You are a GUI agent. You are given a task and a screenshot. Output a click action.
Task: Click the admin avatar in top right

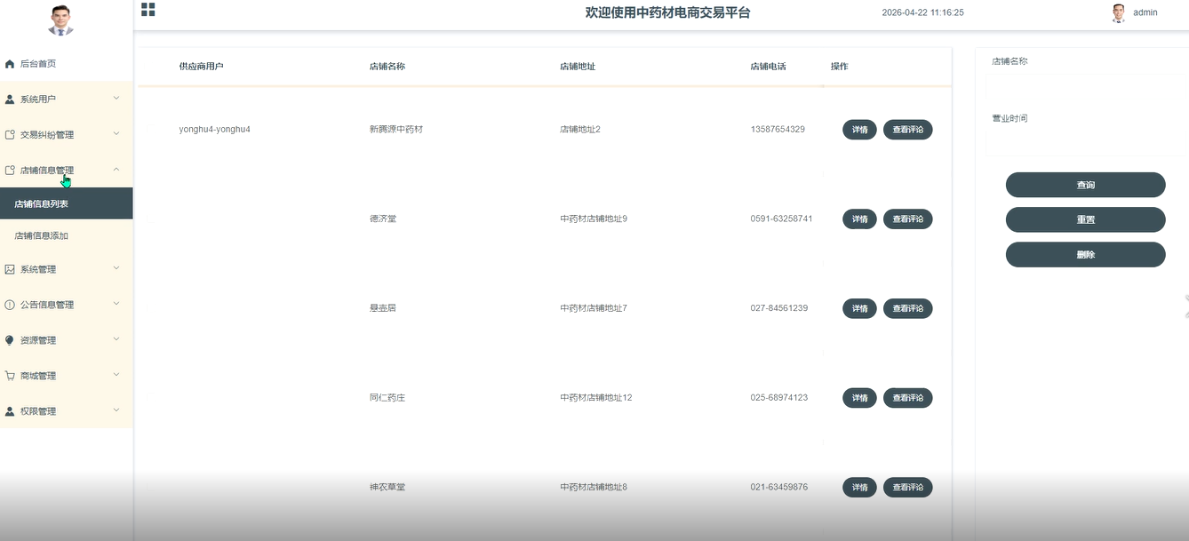(x=1119, y=12)
